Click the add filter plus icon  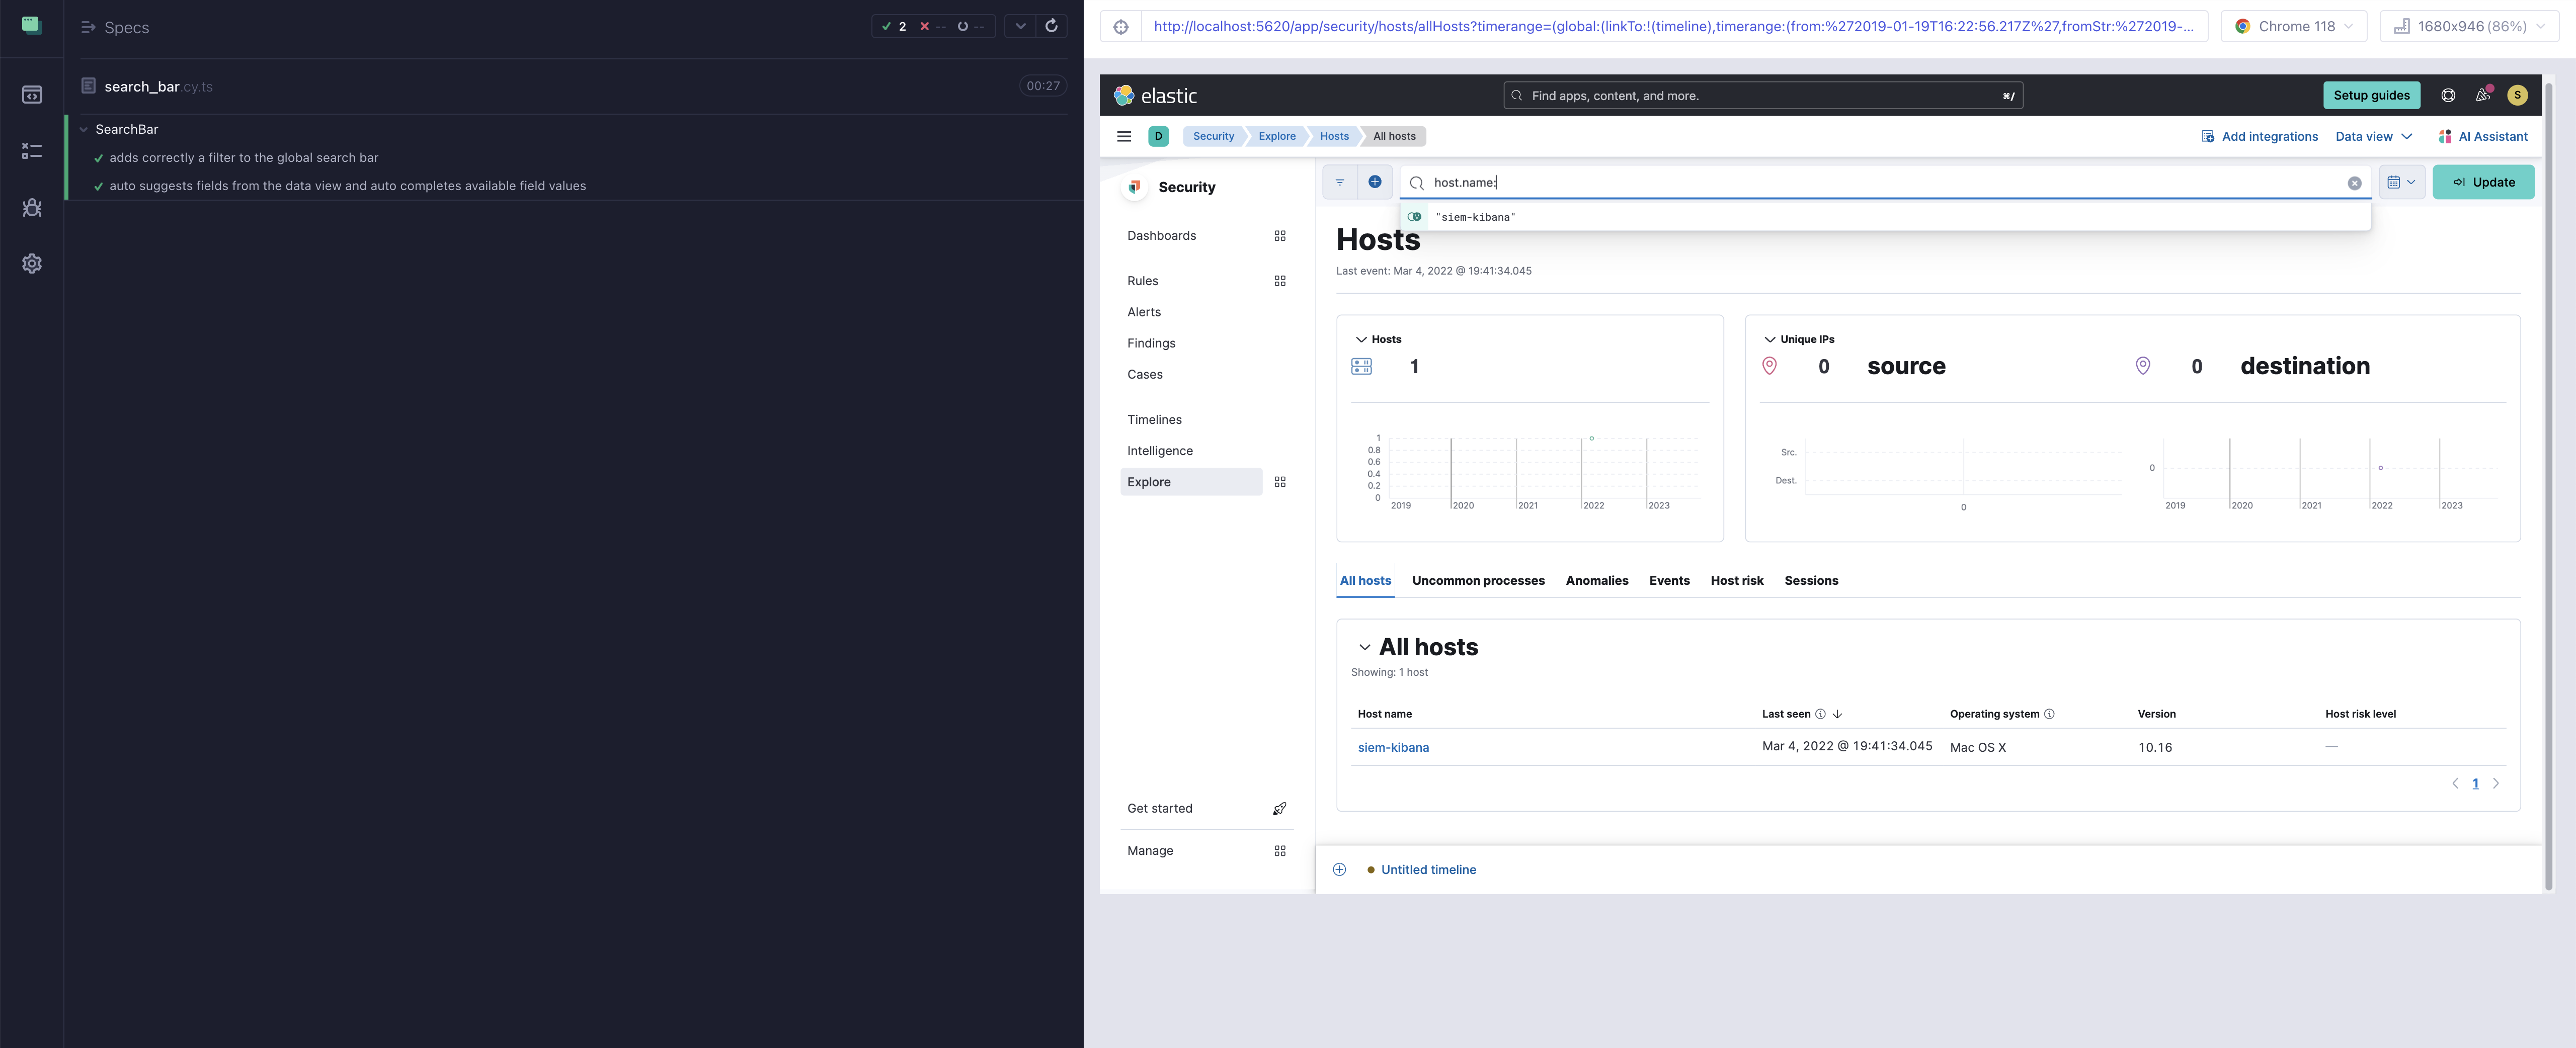[1375, 182]
